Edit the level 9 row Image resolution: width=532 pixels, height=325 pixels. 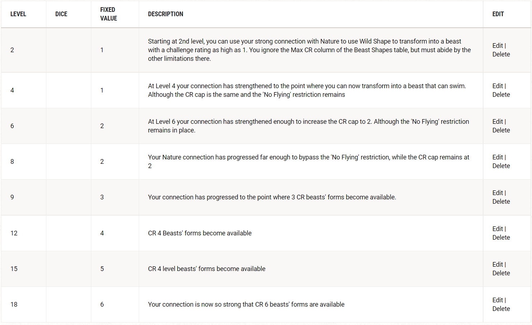(497, 193)
